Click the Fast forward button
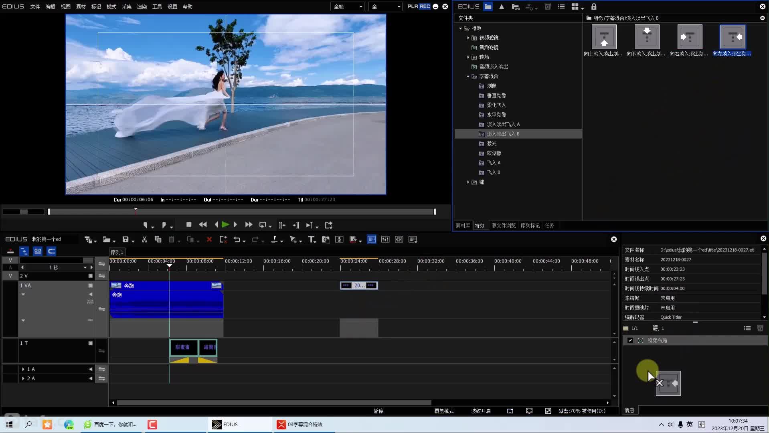The width and height of the screenshot is (769, 433). point(249,225)
